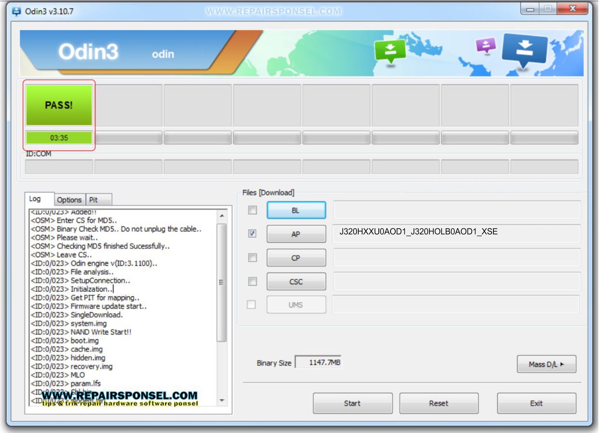Close the Odin3 window
599x433 pixels.
572,9
